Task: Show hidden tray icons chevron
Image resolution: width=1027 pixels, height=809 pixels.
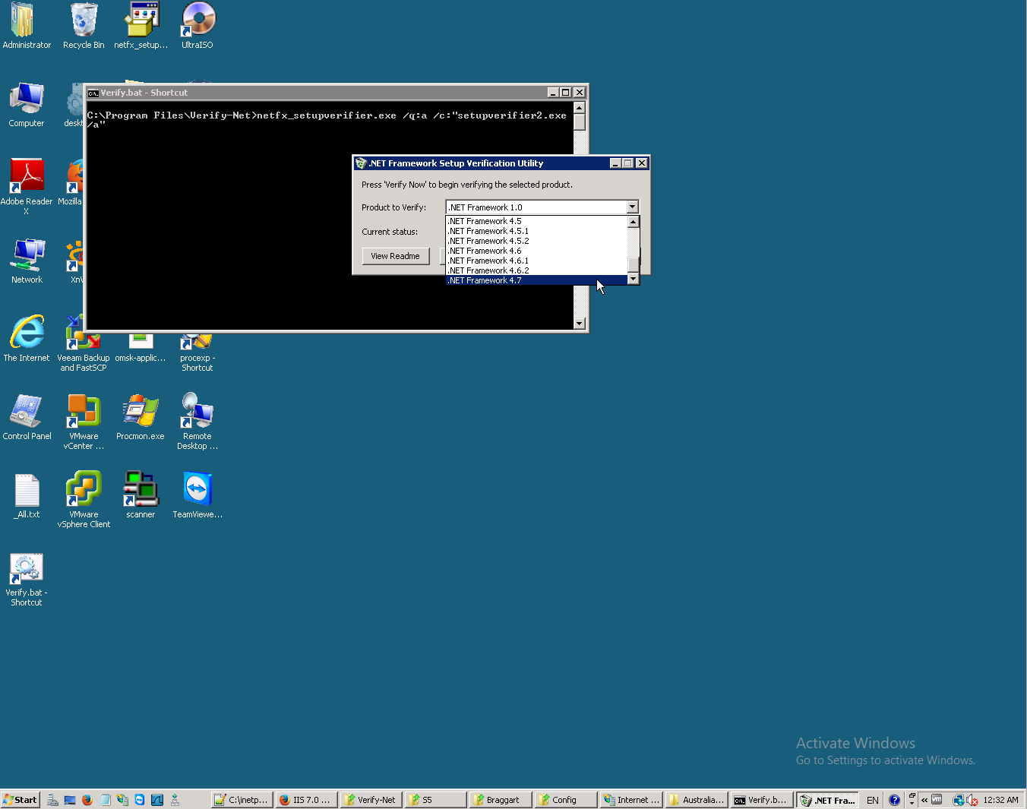Action: click(924, 800)
